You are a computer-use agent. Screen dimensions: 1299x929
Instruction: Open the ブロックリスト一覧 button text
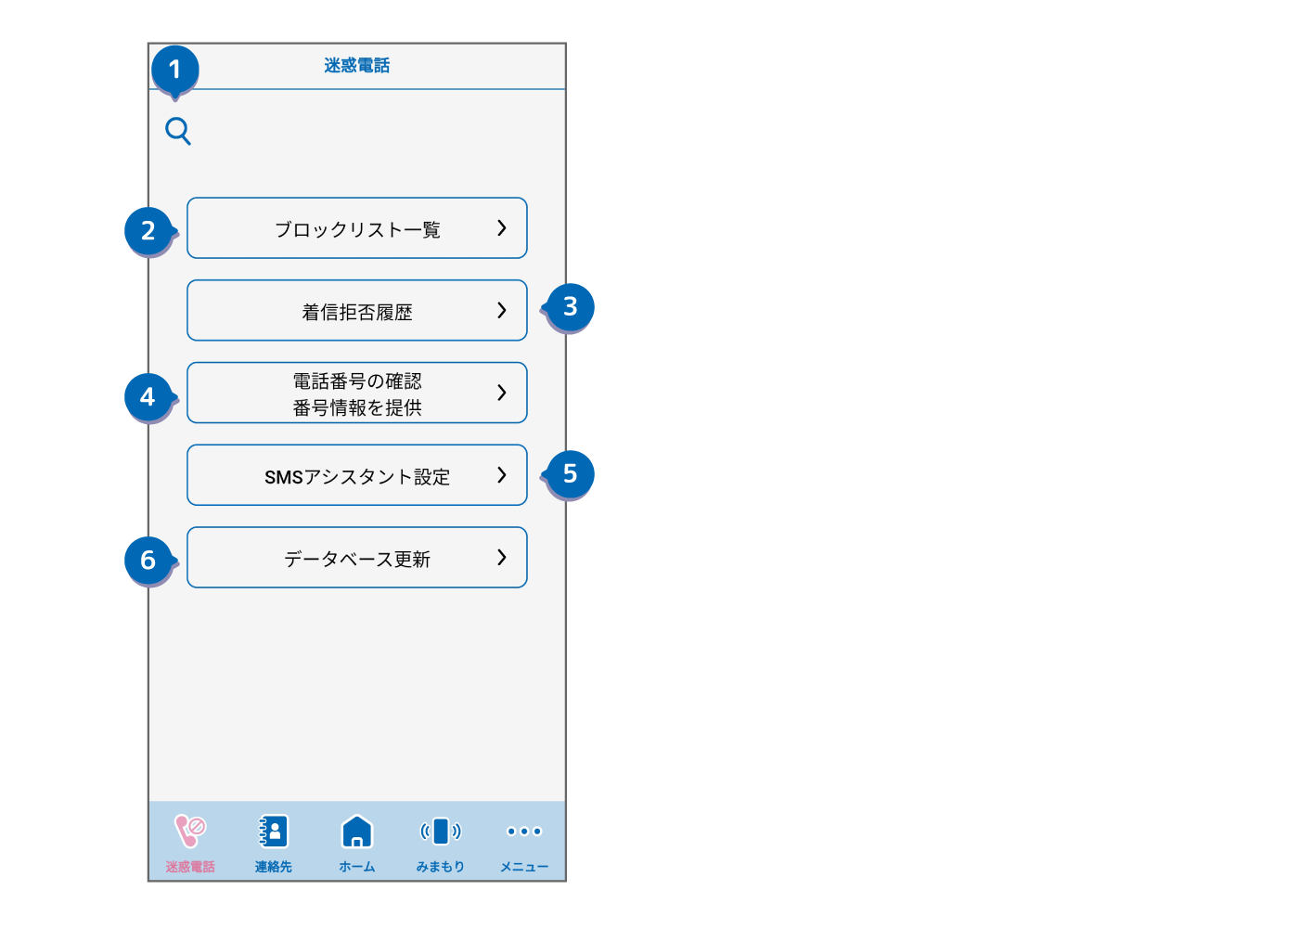coord(357,229)
